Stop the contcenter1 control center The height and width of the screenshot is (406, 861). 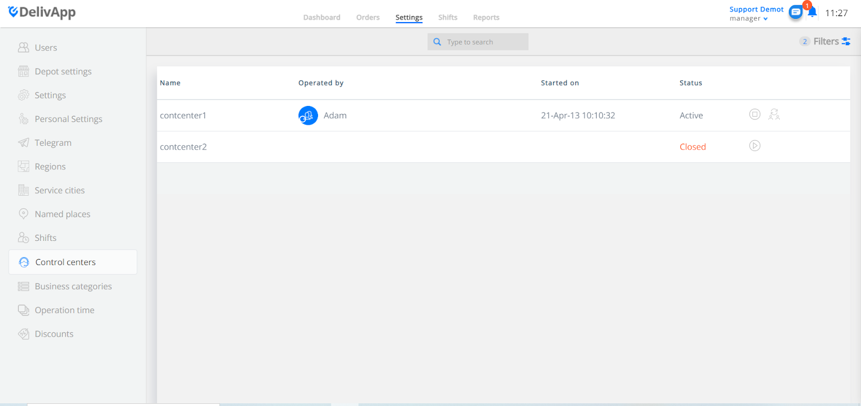pos(754,114)
